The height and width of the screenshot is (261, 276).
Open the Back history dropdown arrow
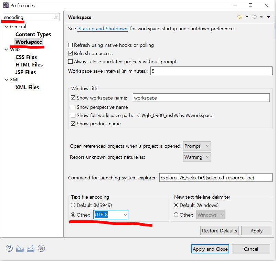247,17
